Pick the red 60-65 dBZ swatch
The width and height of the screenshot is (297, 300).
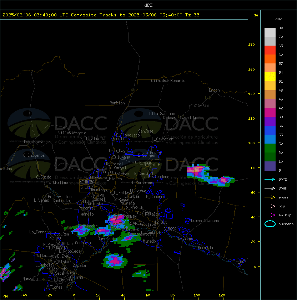(x=270, y=50)
